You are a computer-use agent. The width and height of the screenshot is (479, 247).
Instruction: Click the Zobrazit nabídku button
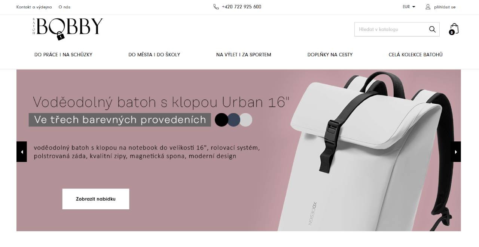pos(96,199)
